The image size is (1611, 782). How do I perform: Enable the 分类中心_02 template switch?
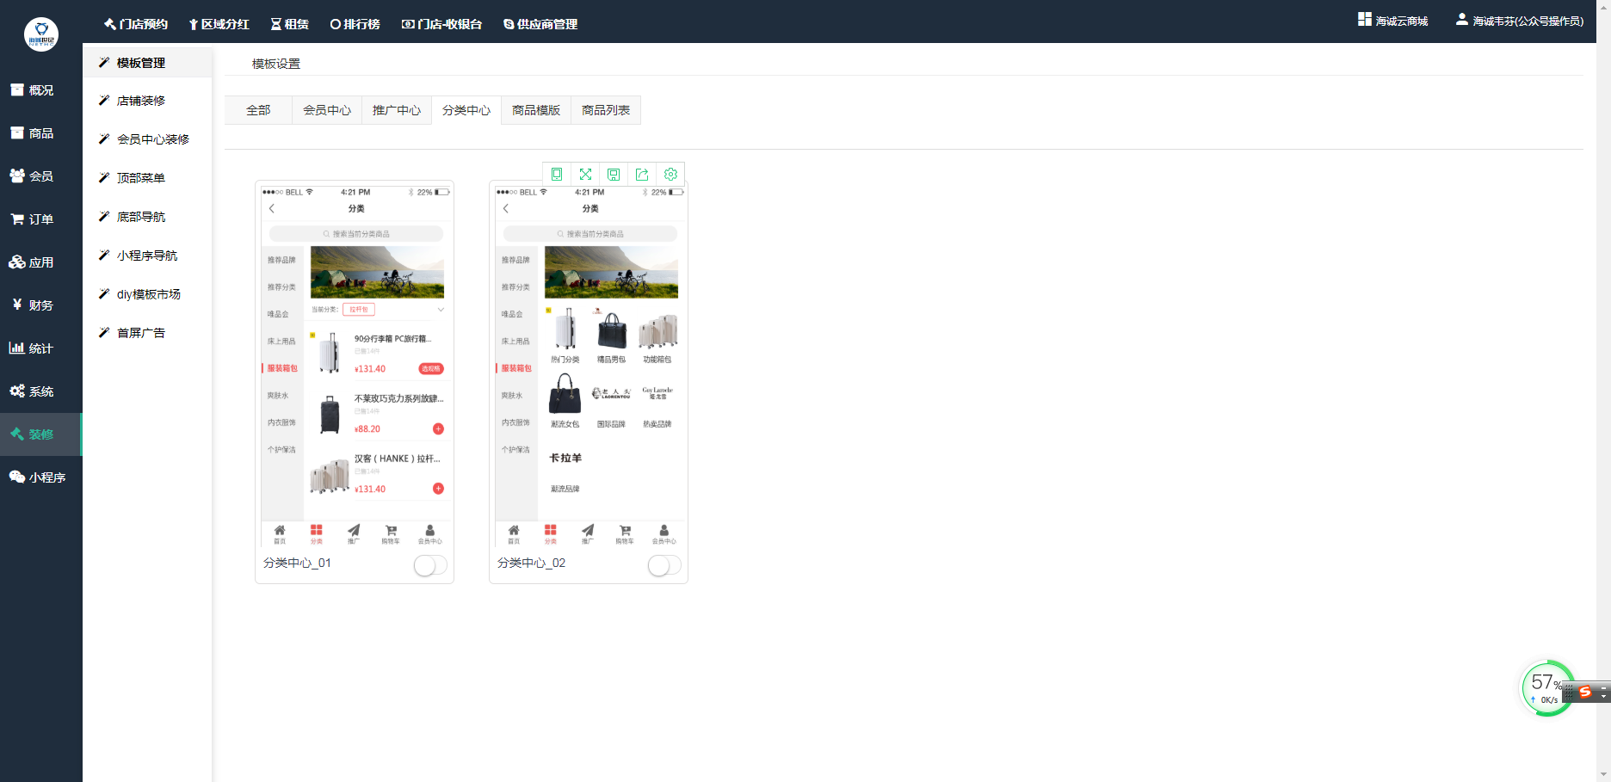pos(664,565)
